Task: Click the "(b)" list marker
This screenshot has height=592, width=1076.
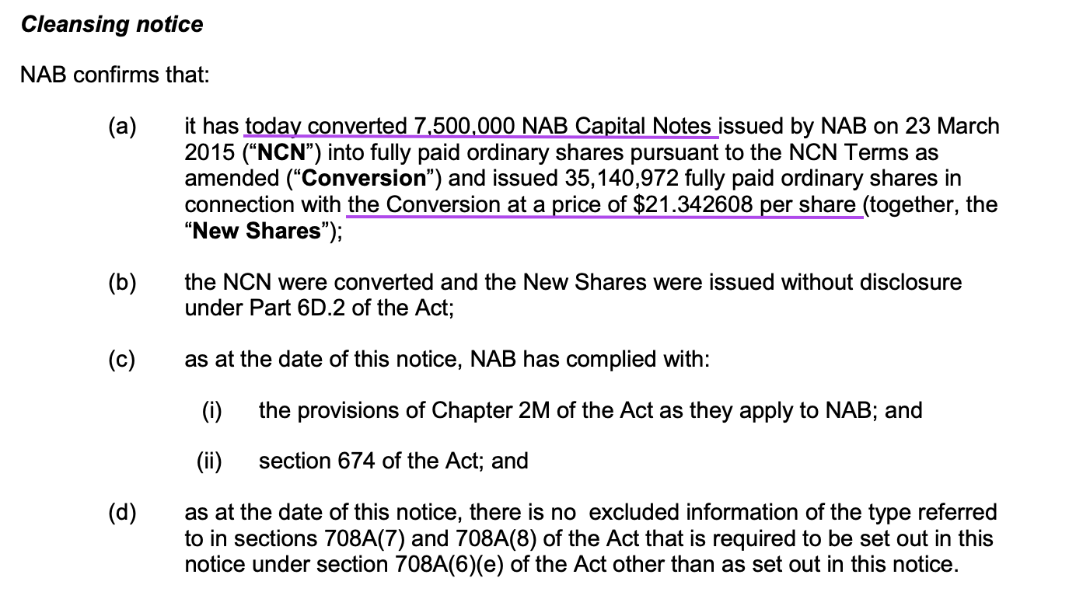Action: pos(122,282)
